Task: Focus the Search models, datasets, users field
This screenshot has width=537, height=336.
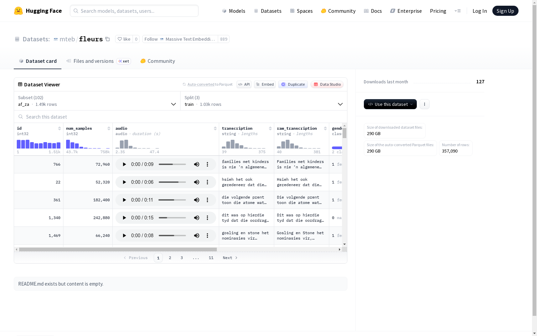Action: tap(134, 11)
